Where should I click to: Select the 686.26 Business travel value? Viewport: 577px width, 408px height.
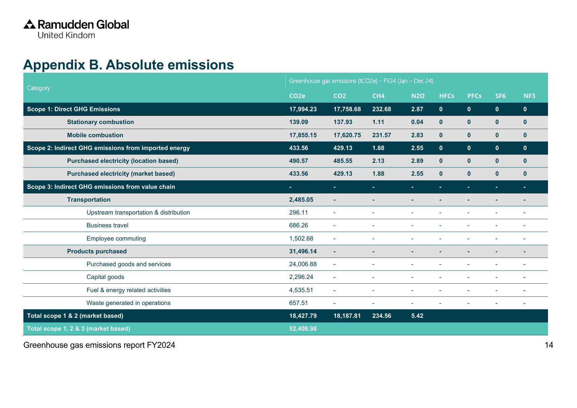299,225
